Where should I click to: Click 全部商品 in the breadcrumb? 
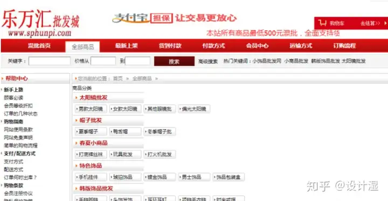coord(142,78)
